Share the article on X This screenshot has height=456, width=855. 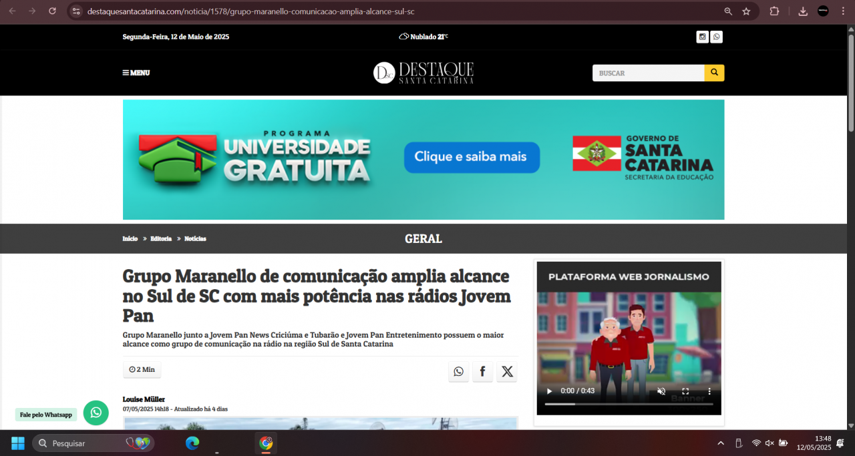[507, 371]
